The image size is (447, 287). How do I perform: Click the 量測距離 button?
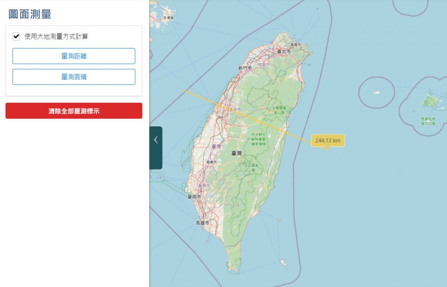[x=74, y=56]
